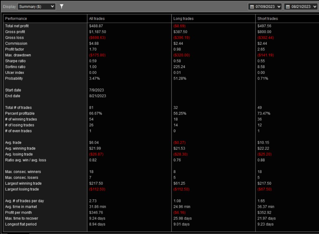Click the Percent profitable row label
This screenshot has width=319, height=234.
point(20,114)
